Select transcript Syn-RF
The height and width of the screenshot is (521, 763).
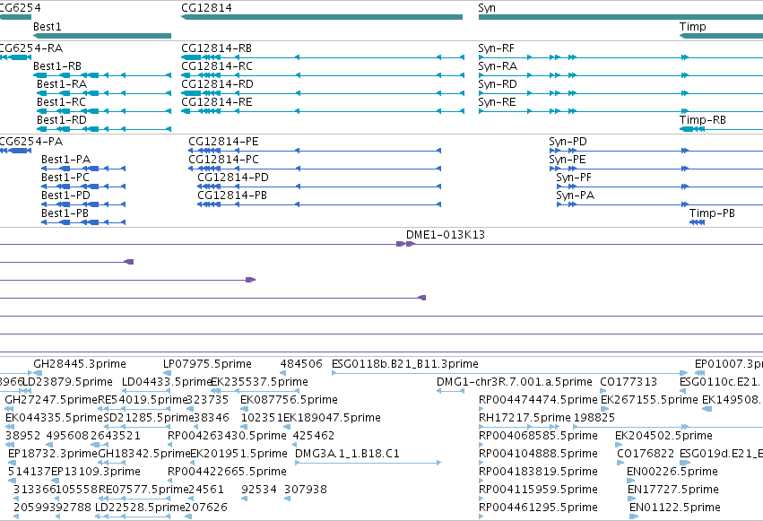[x=620, y=57]
